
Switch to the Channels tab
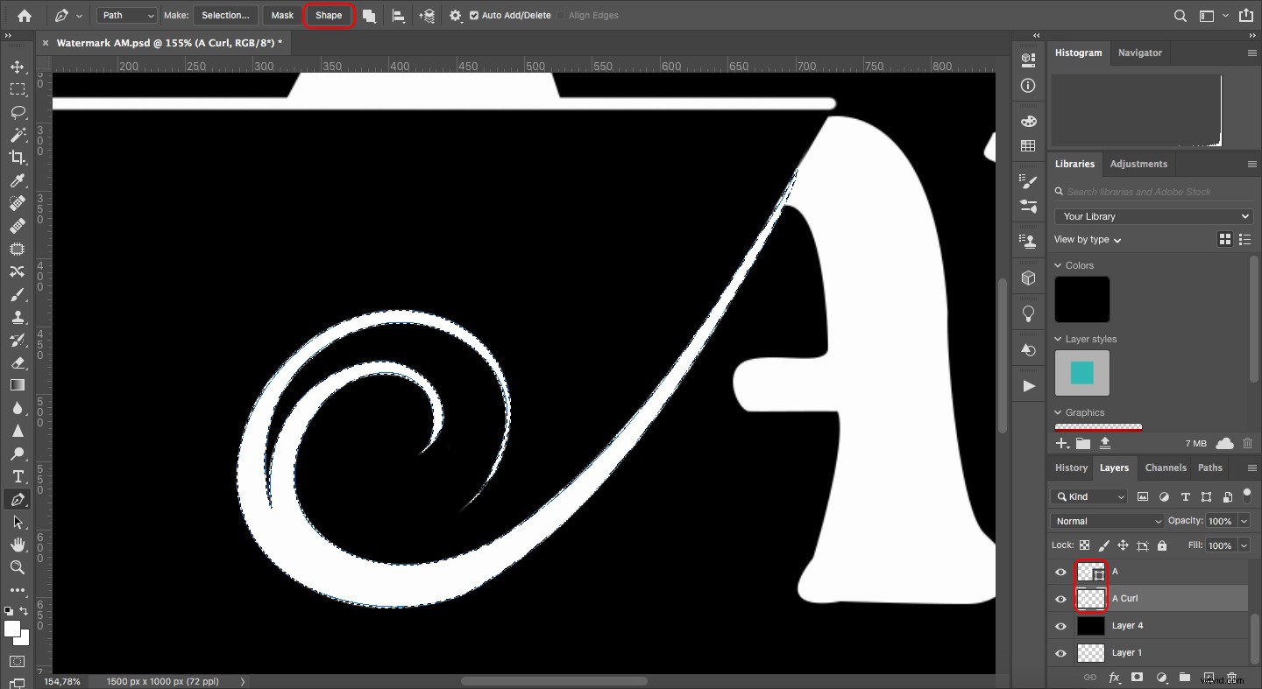click(1166, 468)
